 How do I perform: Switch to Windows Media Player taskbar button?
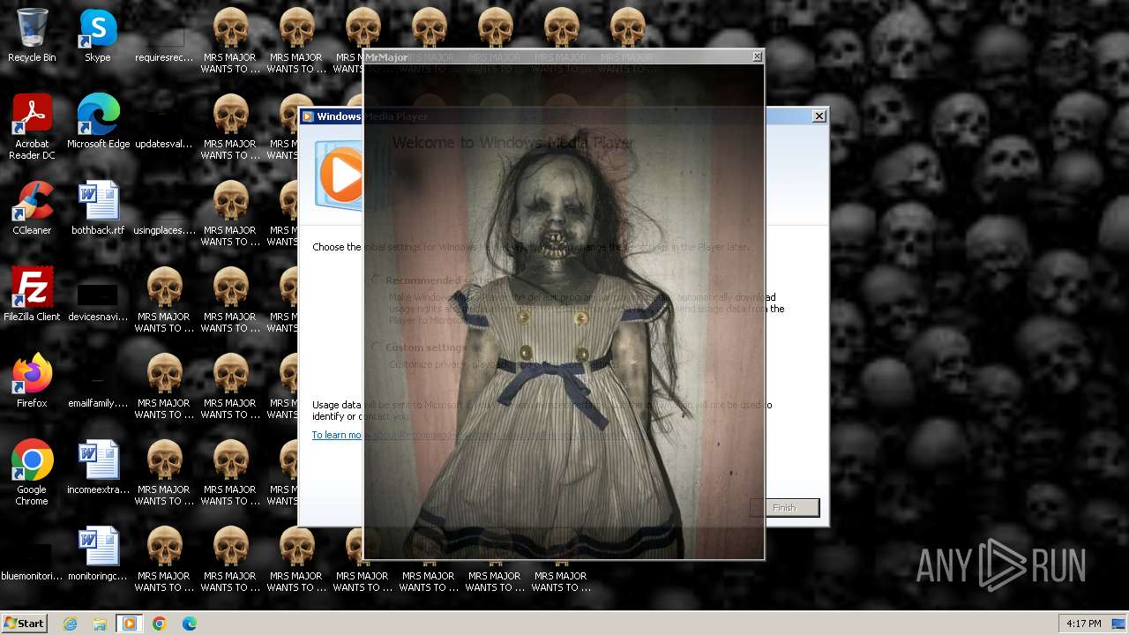pos(130,624)
